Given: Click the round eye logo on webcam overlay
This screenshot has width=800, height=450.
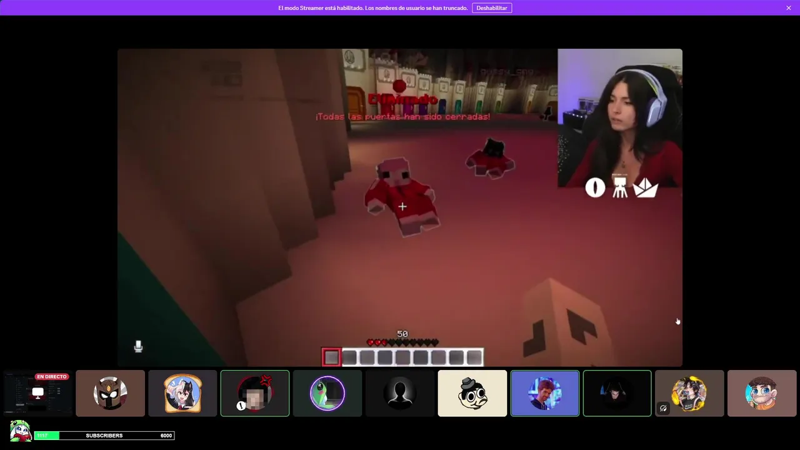Looking at the screenshot, I should coord(595,187).
